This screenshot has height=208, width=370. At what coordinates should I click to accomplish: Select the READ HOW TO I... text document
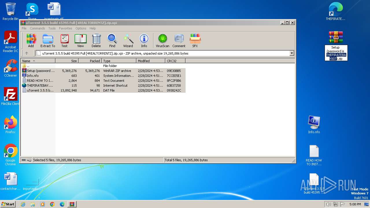pos(103,81)
